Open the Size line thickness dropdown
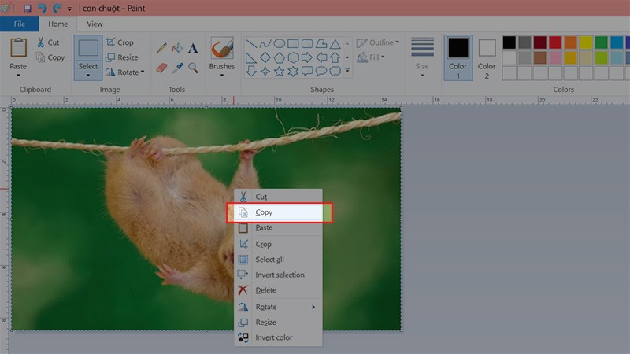Image resolution: width=630 pixels, height=354 pixels. [422, 57]
